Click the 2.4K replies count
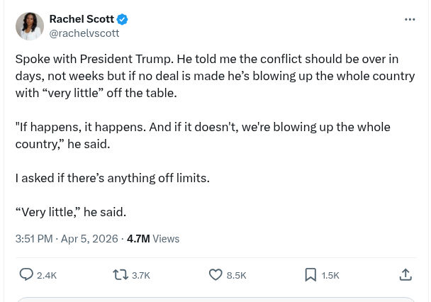 click(47, 275)
